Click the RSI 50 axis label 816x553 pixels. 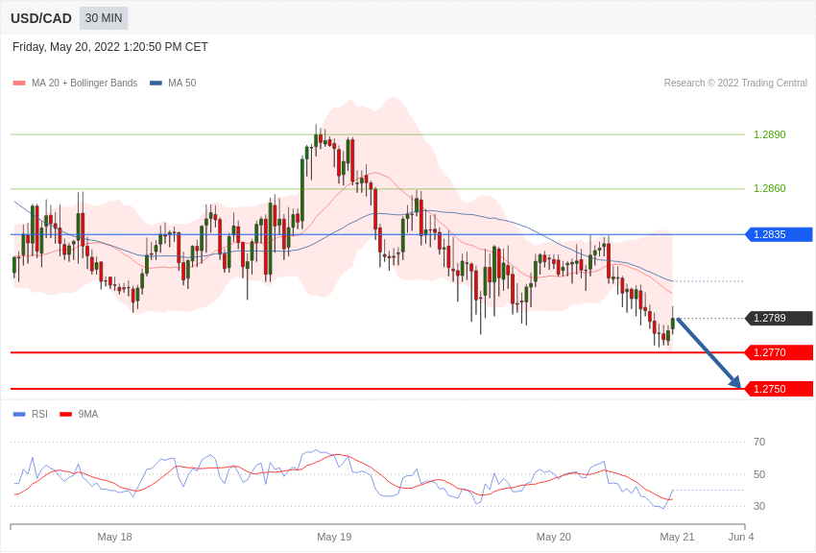click(759, 474)
